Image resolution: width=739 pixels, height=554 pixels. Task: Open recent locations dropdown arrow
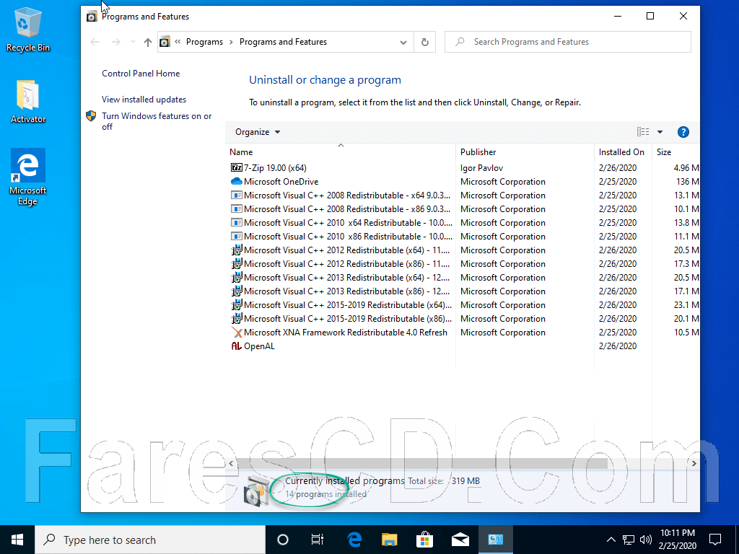click(133, 42)
